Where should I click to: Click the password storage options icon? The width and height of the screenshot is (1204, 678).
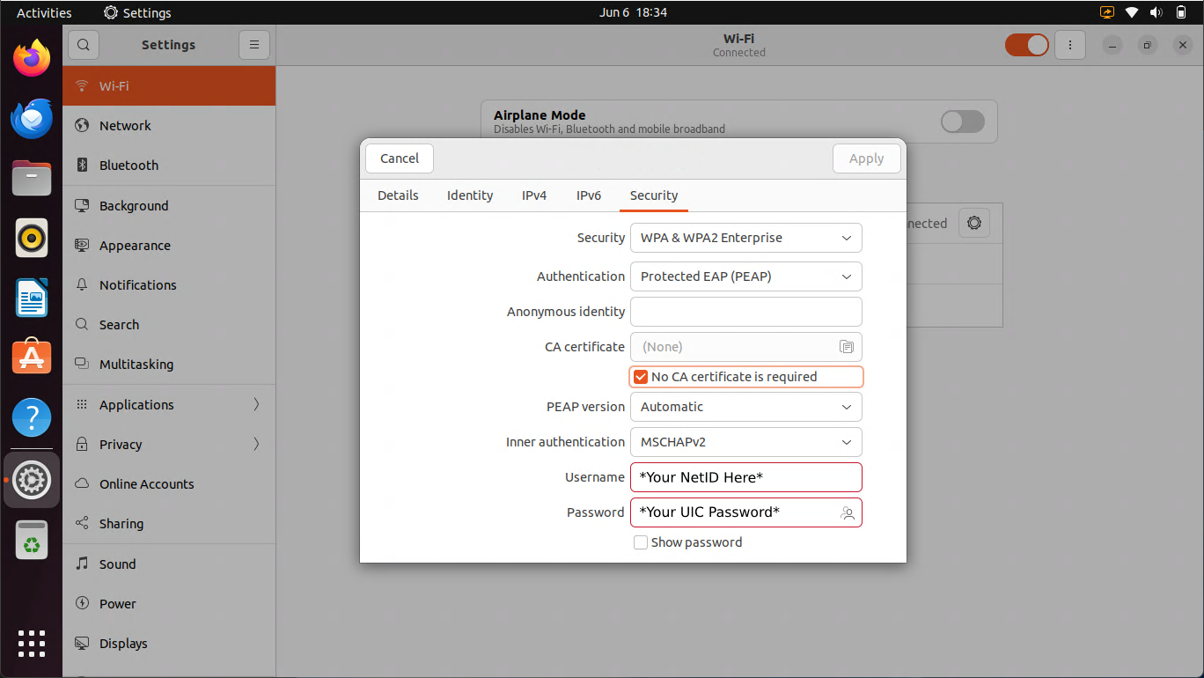coord(848,512)
